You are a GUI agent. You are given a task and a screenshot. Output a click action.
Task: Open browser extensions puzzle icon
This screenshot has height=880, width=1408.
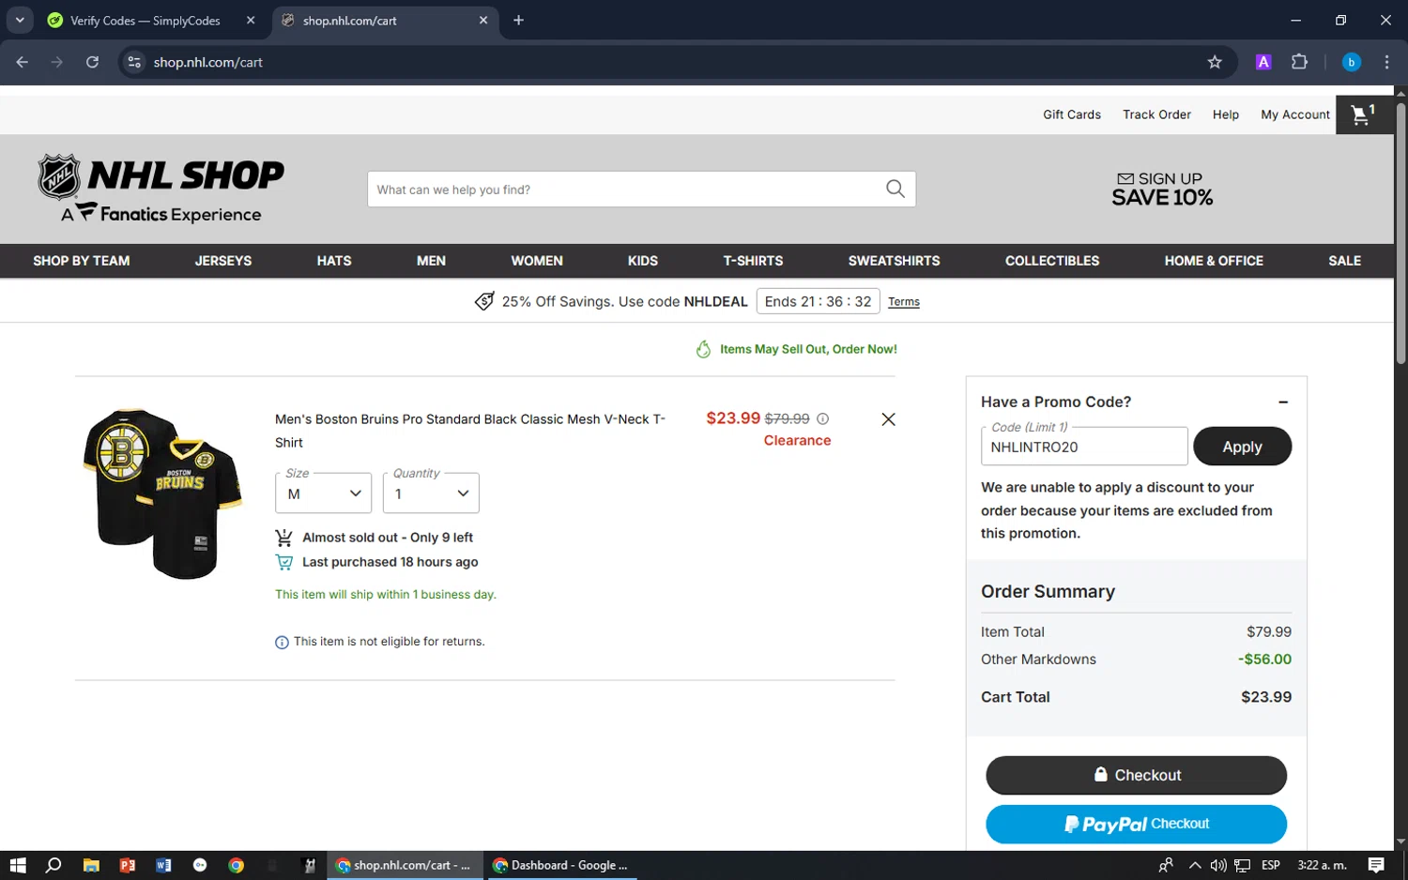pos(1299,62)
